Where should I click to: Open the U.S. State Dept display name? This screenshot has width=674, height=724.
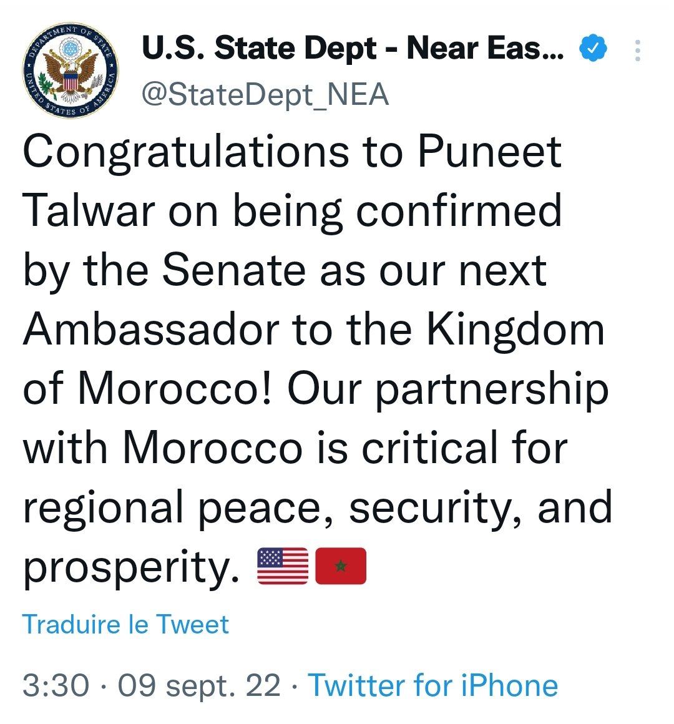pyautogui.click(x=353, y=49)
